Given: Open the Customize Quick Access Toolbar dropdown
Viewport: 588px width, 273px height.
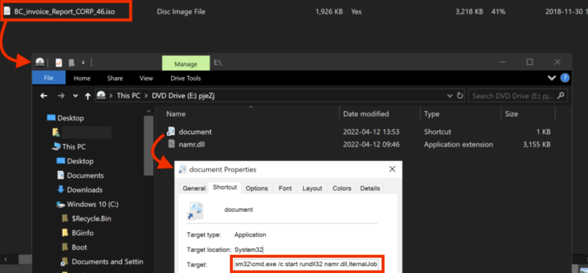Looking at the screenshot, I should tap(83, 62).
